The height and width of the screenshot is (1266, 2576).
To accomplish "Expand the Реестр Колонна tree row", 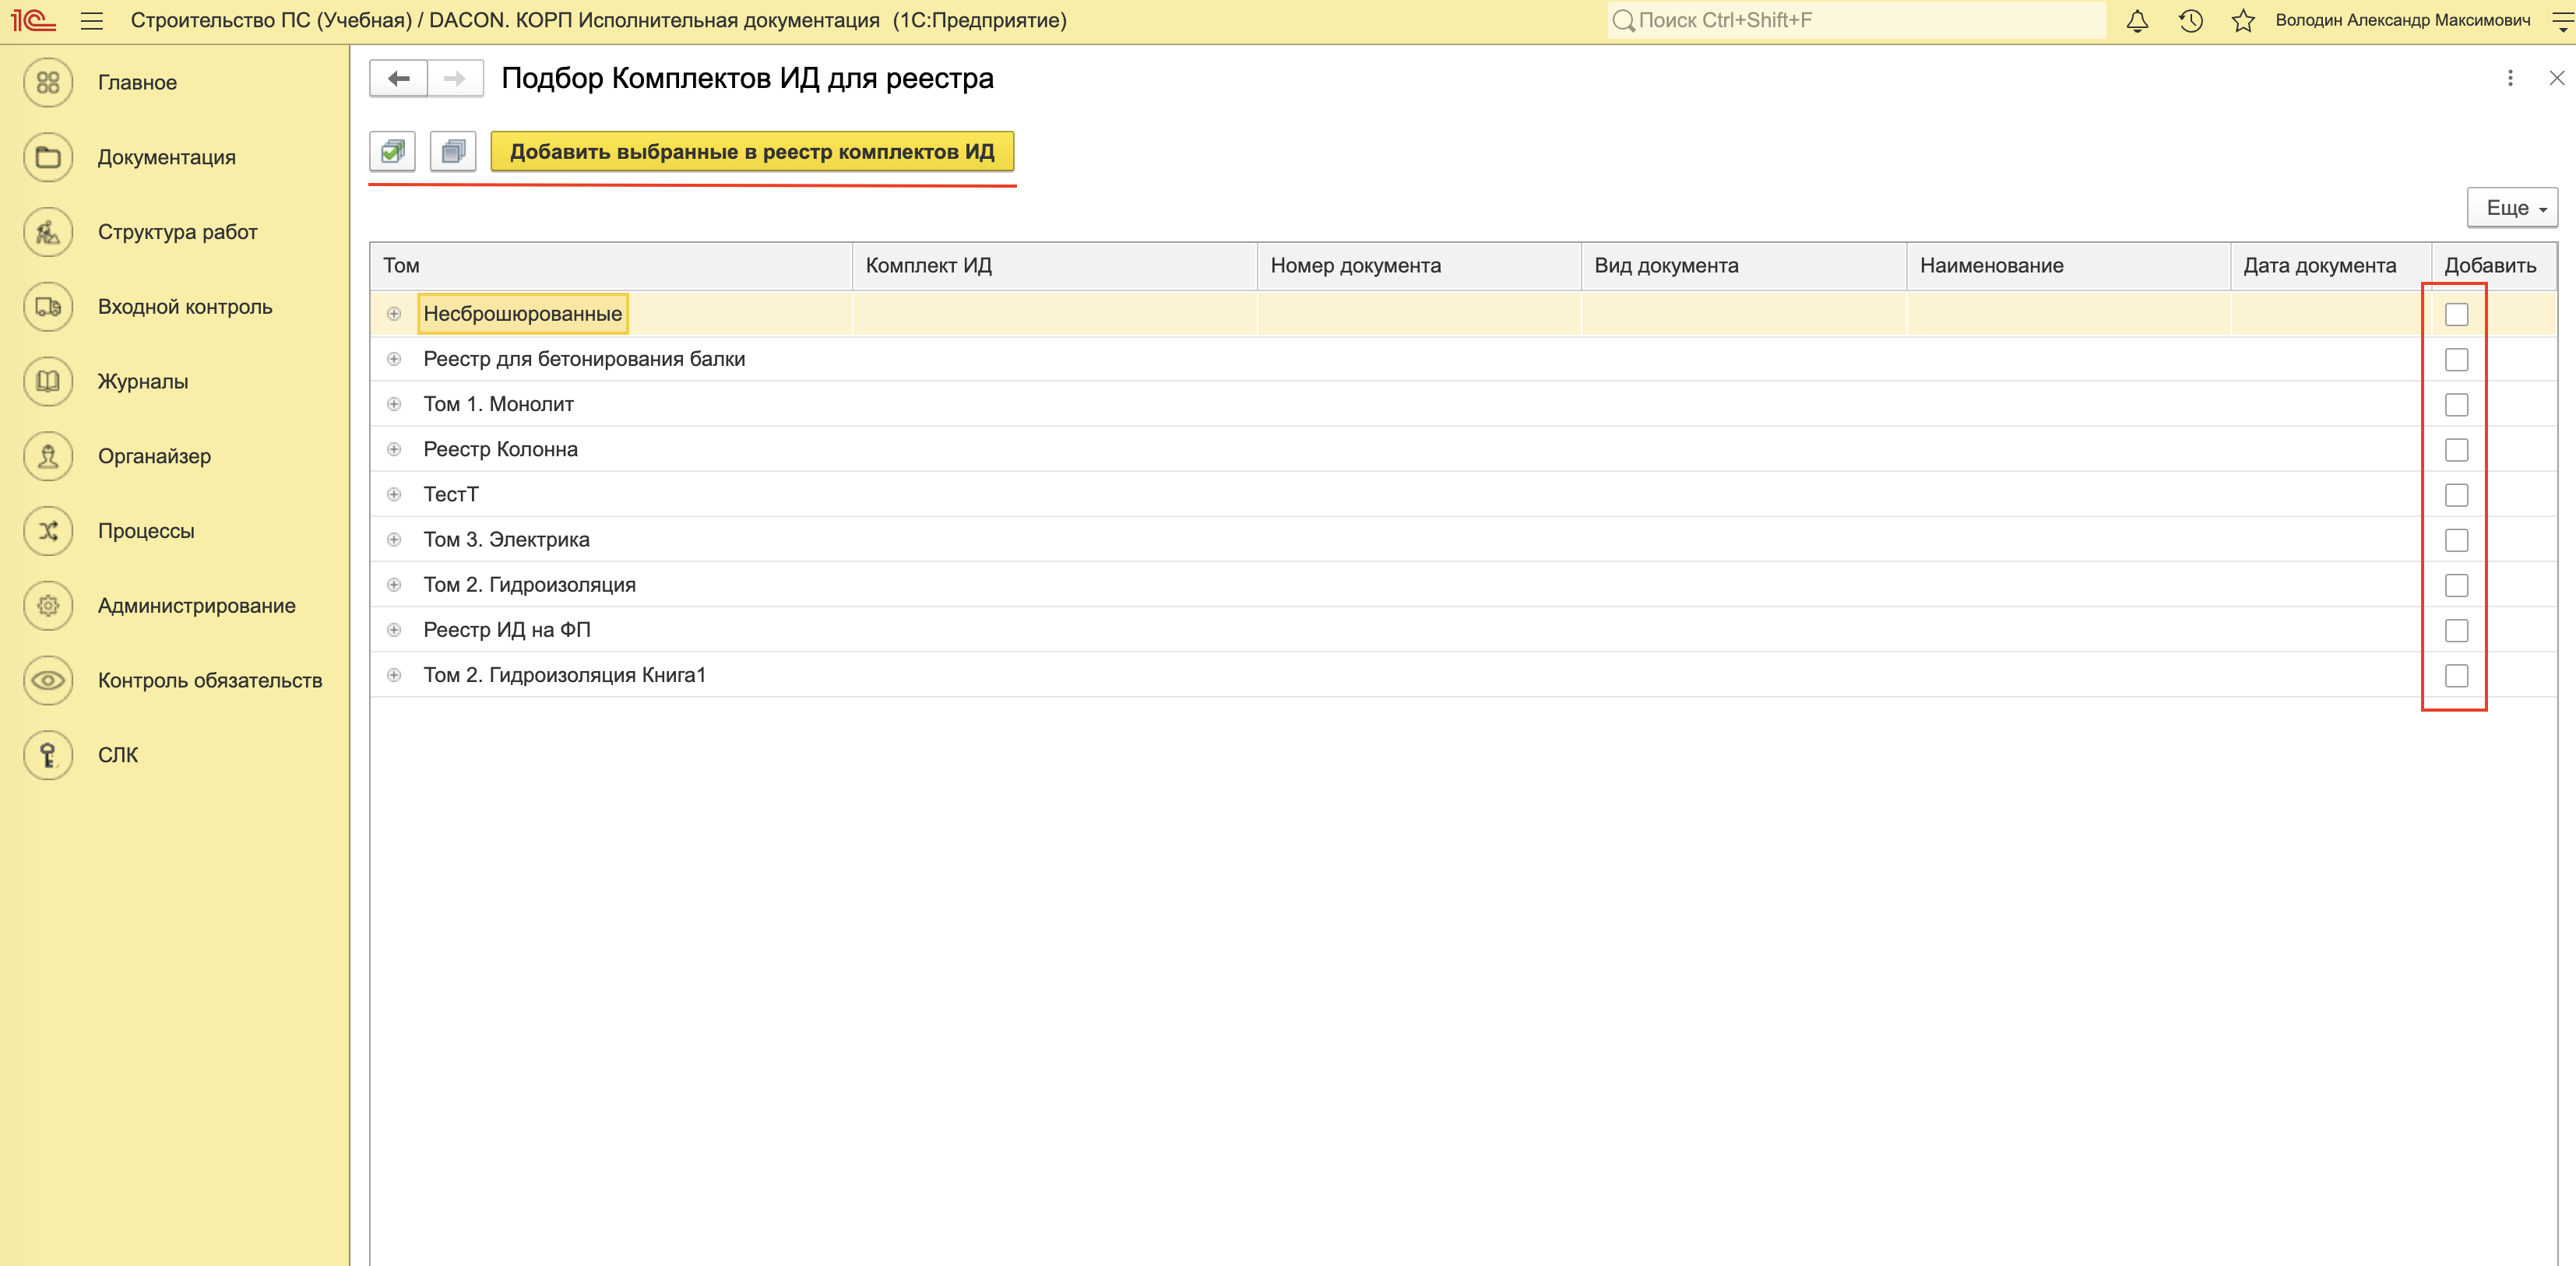I will click(394, 450).
